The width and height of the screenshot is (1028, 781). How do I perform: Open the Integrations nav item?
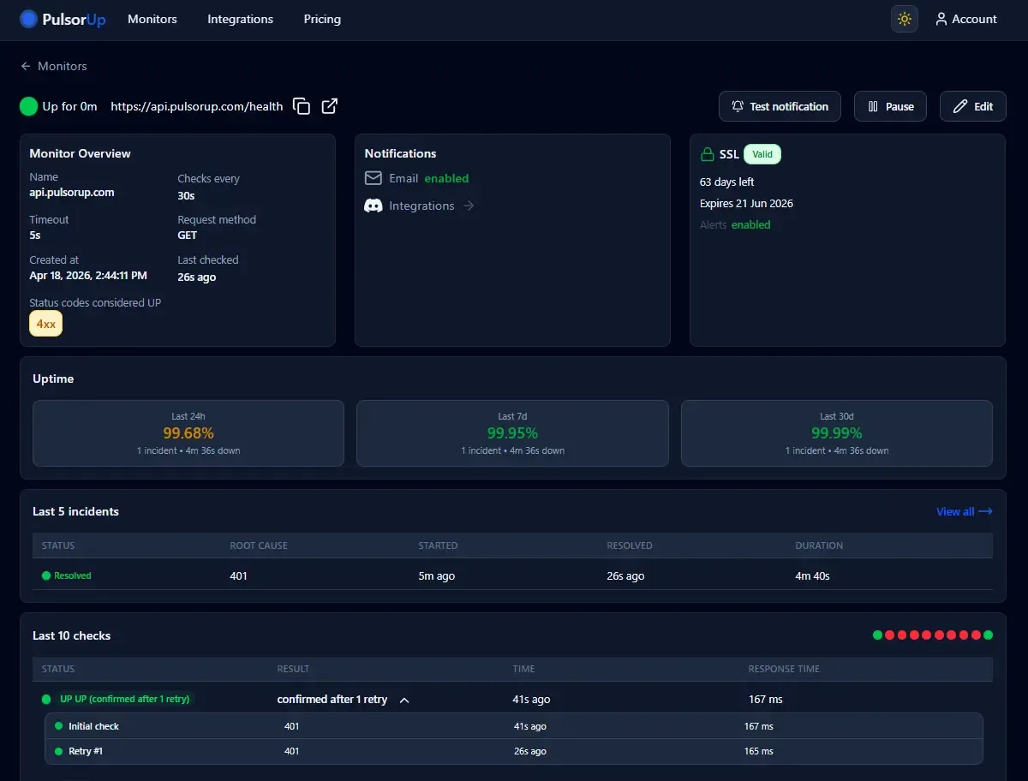click(x=241, y=19)
